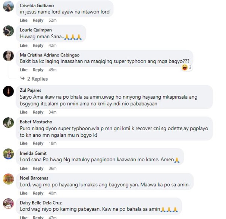This screenshot has width=226, height=219.
Task: Open Daisy Belle Dela Cruz's avatar
Action: pos(8,204)
